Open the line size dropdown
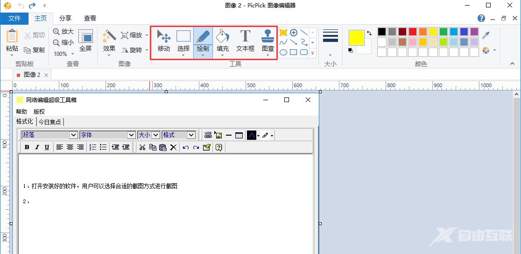521x254 pixels. pos(330,55)
